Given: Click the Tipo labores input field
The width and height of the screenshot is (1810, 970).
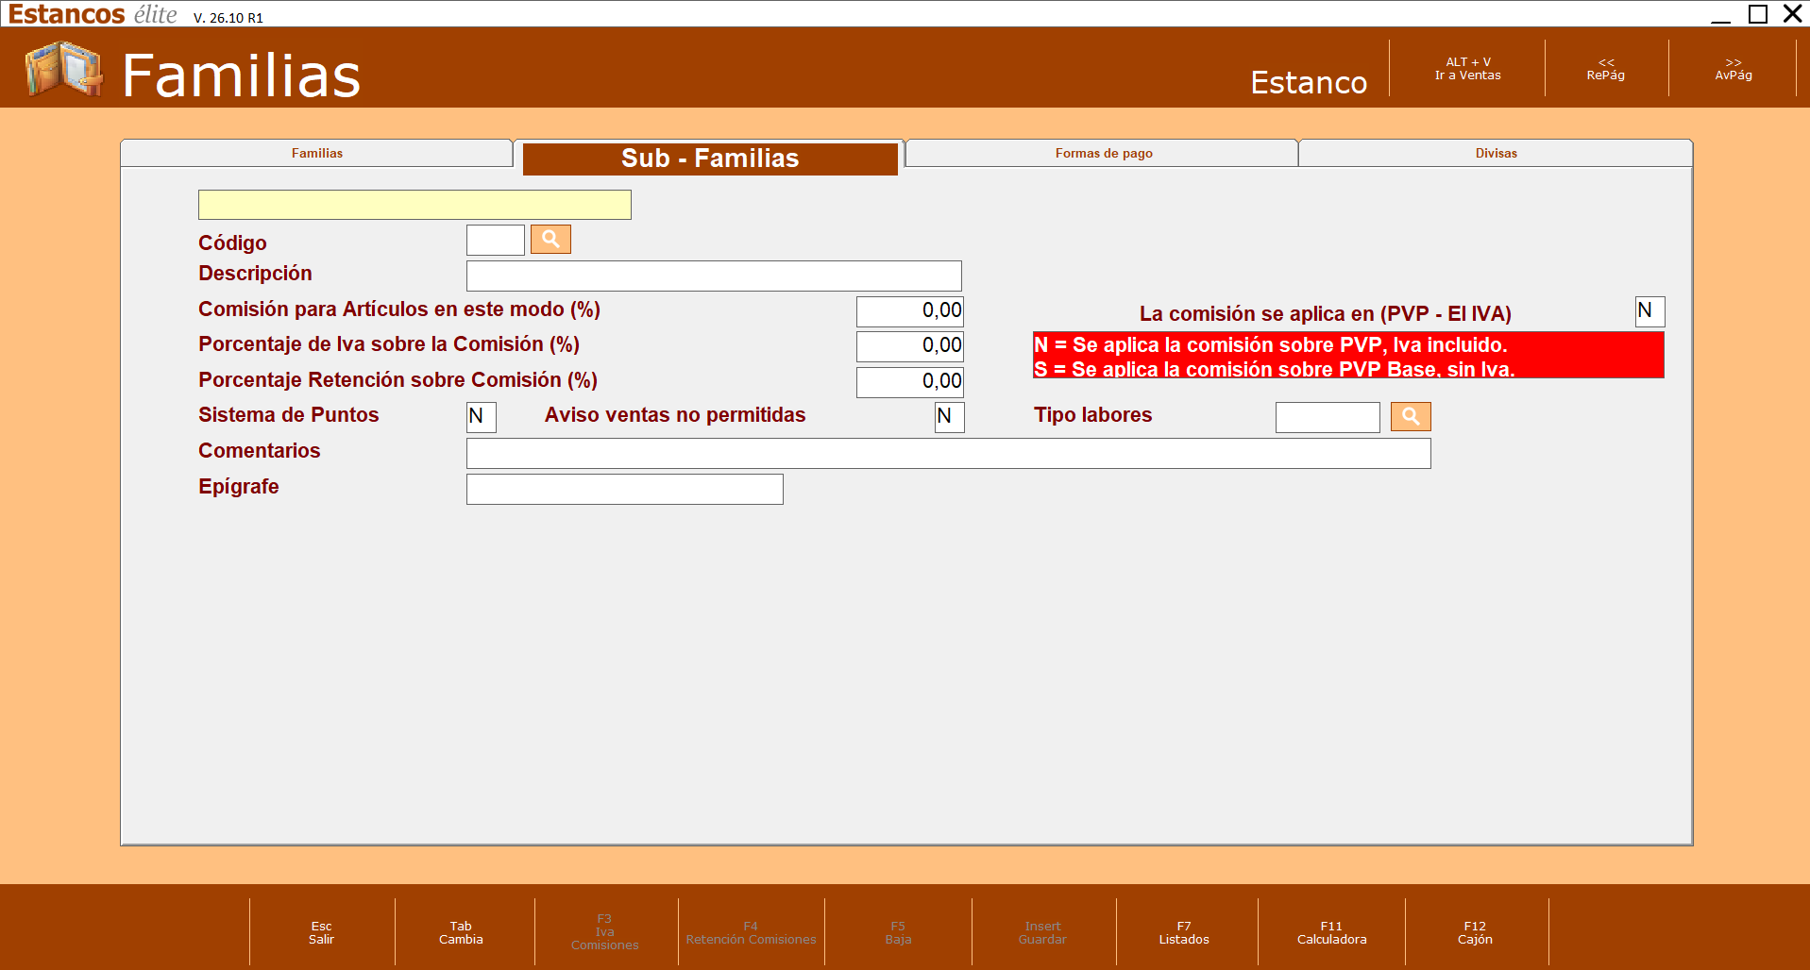Looking at the screenshot, I should click(1328, 417).
